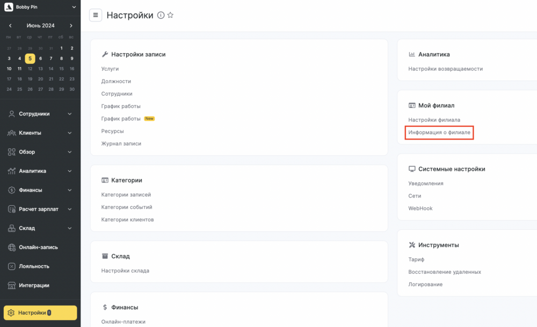Open Информация о филиале link
The image size is (537, 327).
point(439,133)
